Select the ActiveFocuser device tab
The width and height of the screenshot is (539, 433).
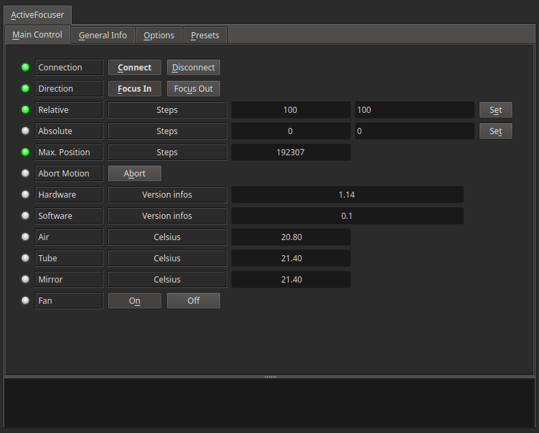pyautogui.click(x=38, y=15)
